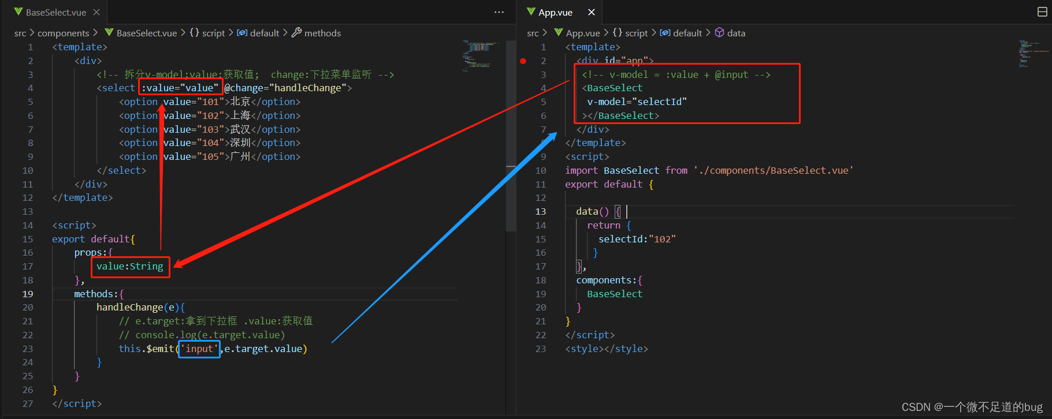The width and height of the screenshot is (1052, 419).
Task: Click the left editor minimap
Action: tap(481, 55)
